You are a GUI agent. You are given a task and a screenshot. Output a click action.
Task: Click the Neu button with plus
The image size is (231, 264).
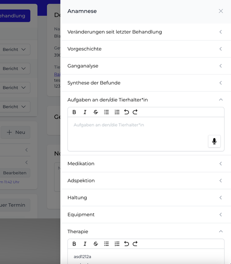coord(16,132)
